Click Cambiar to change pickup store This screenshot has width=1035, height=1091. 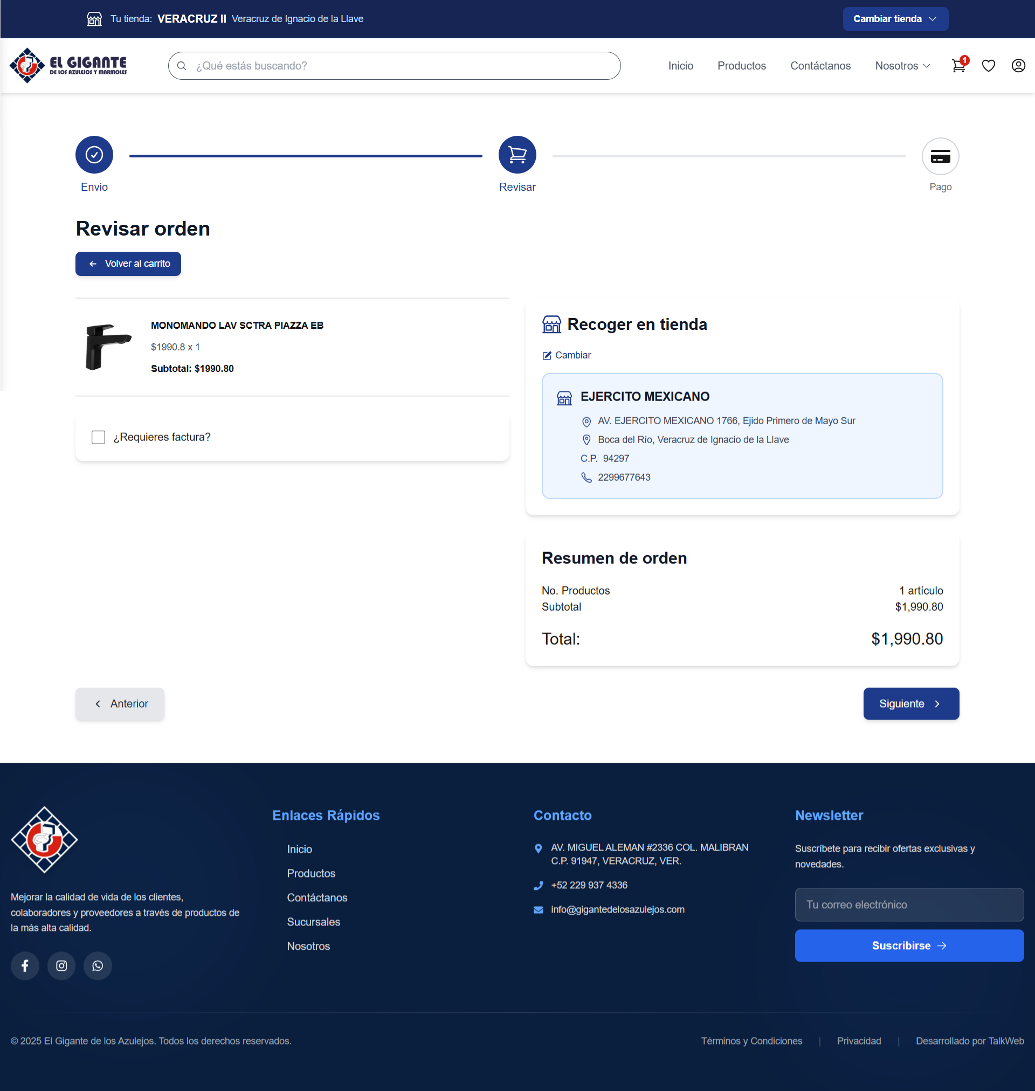tap(567, 355)
